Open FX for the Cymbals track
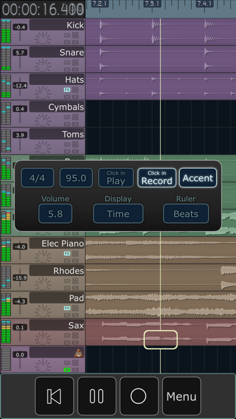The height and width of the screenshot is (419, 236). pos(67,117)
